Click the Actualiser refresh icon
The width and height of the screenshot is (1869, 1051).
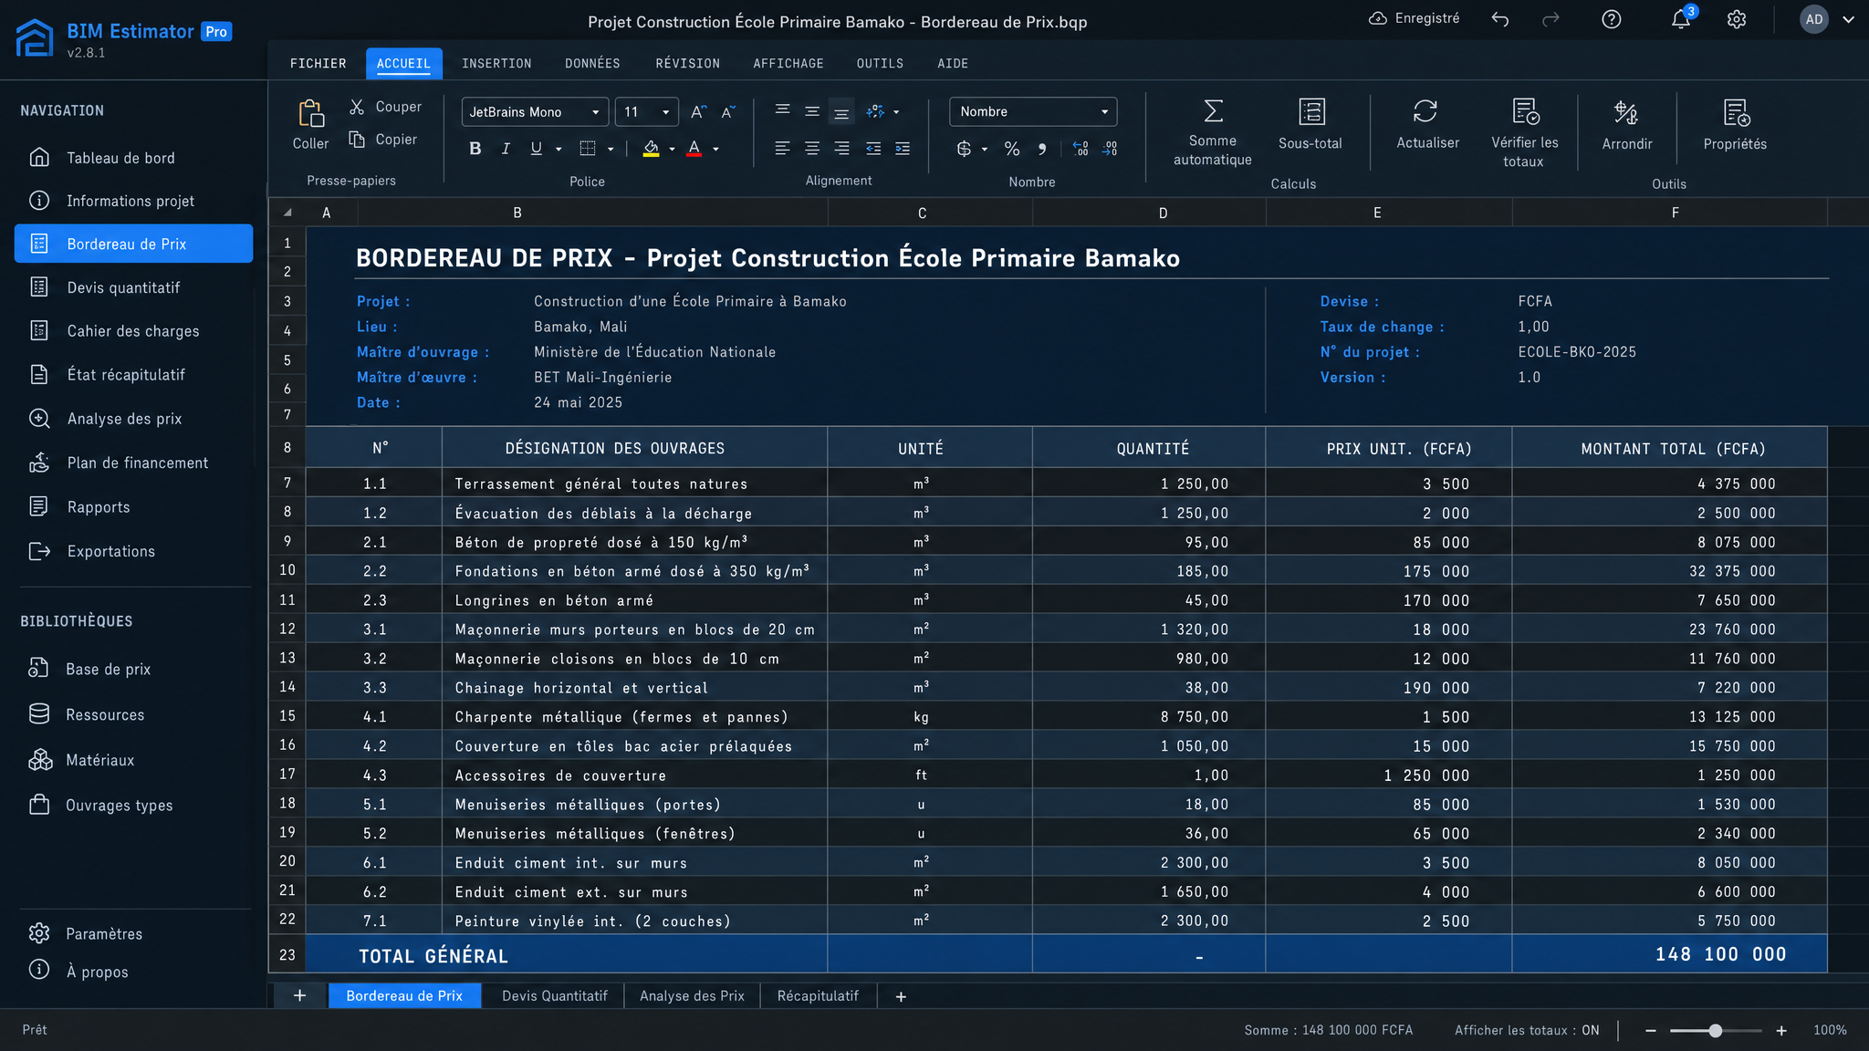(x=1425, y=111)
